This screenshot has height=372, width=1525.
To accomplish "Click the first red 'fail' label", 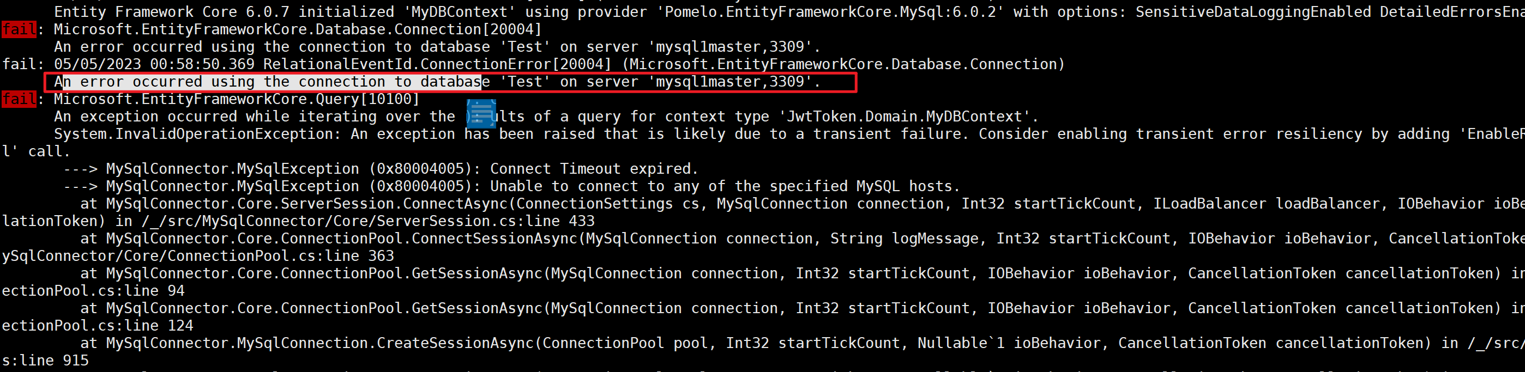I will (19, 29).
